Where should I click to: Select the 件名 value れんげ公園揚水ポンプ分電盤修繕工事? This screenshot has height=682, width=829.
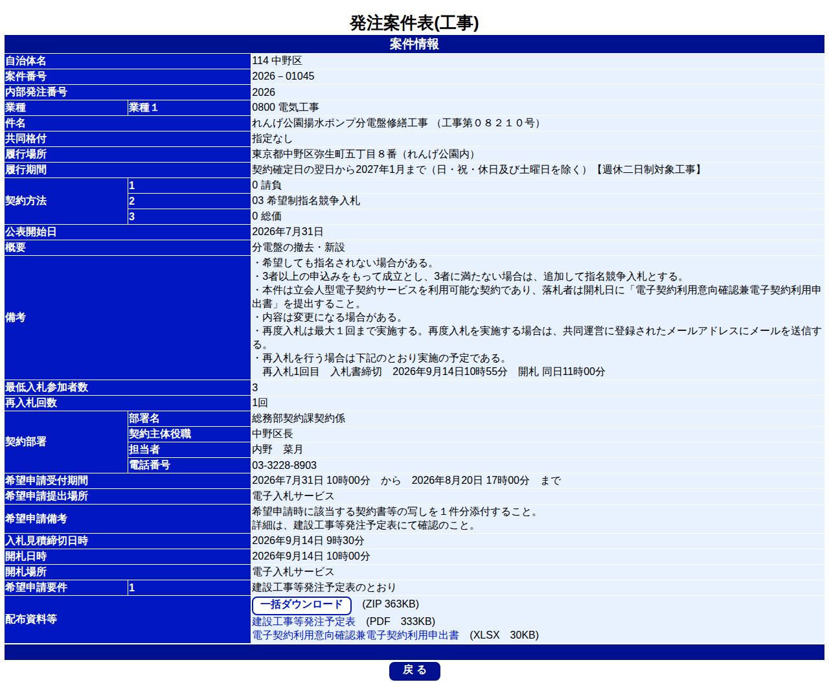(x=340, y=123)
